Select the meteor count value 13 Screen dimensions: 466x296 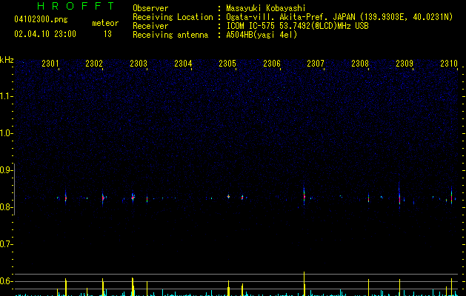107,34
